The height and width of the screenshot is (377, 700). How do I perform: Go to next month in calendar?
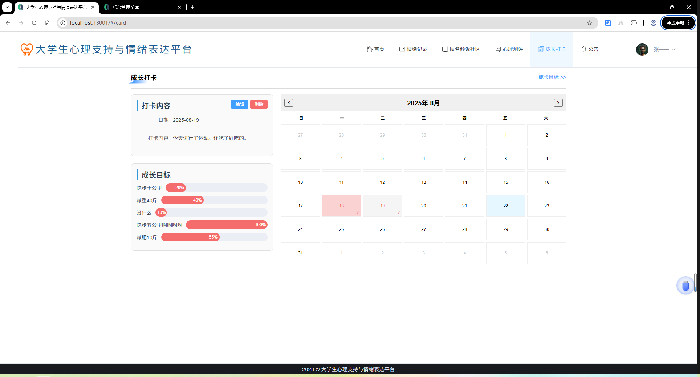click(558, 103)
